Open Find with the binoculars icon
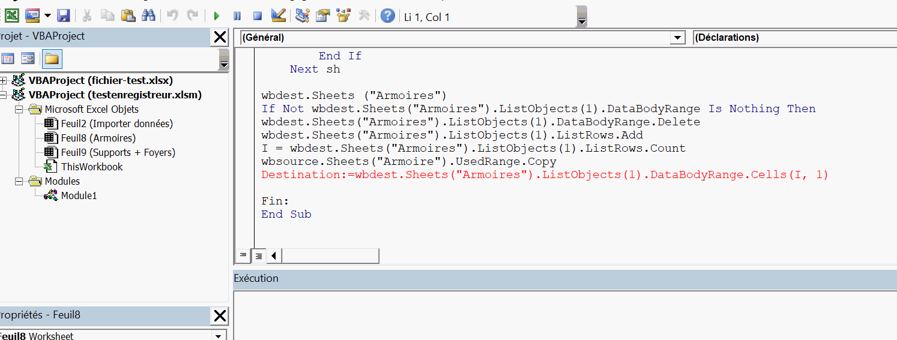Image resolution: width=897 pixels, height=340 pixels. 149,16
